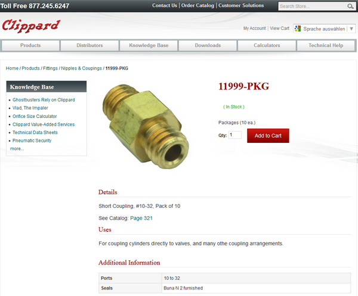Open the Calculators menu tab

pyautogui.click(x=267, y=45)
